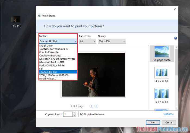190x133 pixels.
Task: Choose Microsoft XPS Document Writer
Action: 58,59
